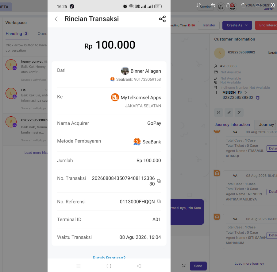Open the notifications bell with red badge

(233, 7)
